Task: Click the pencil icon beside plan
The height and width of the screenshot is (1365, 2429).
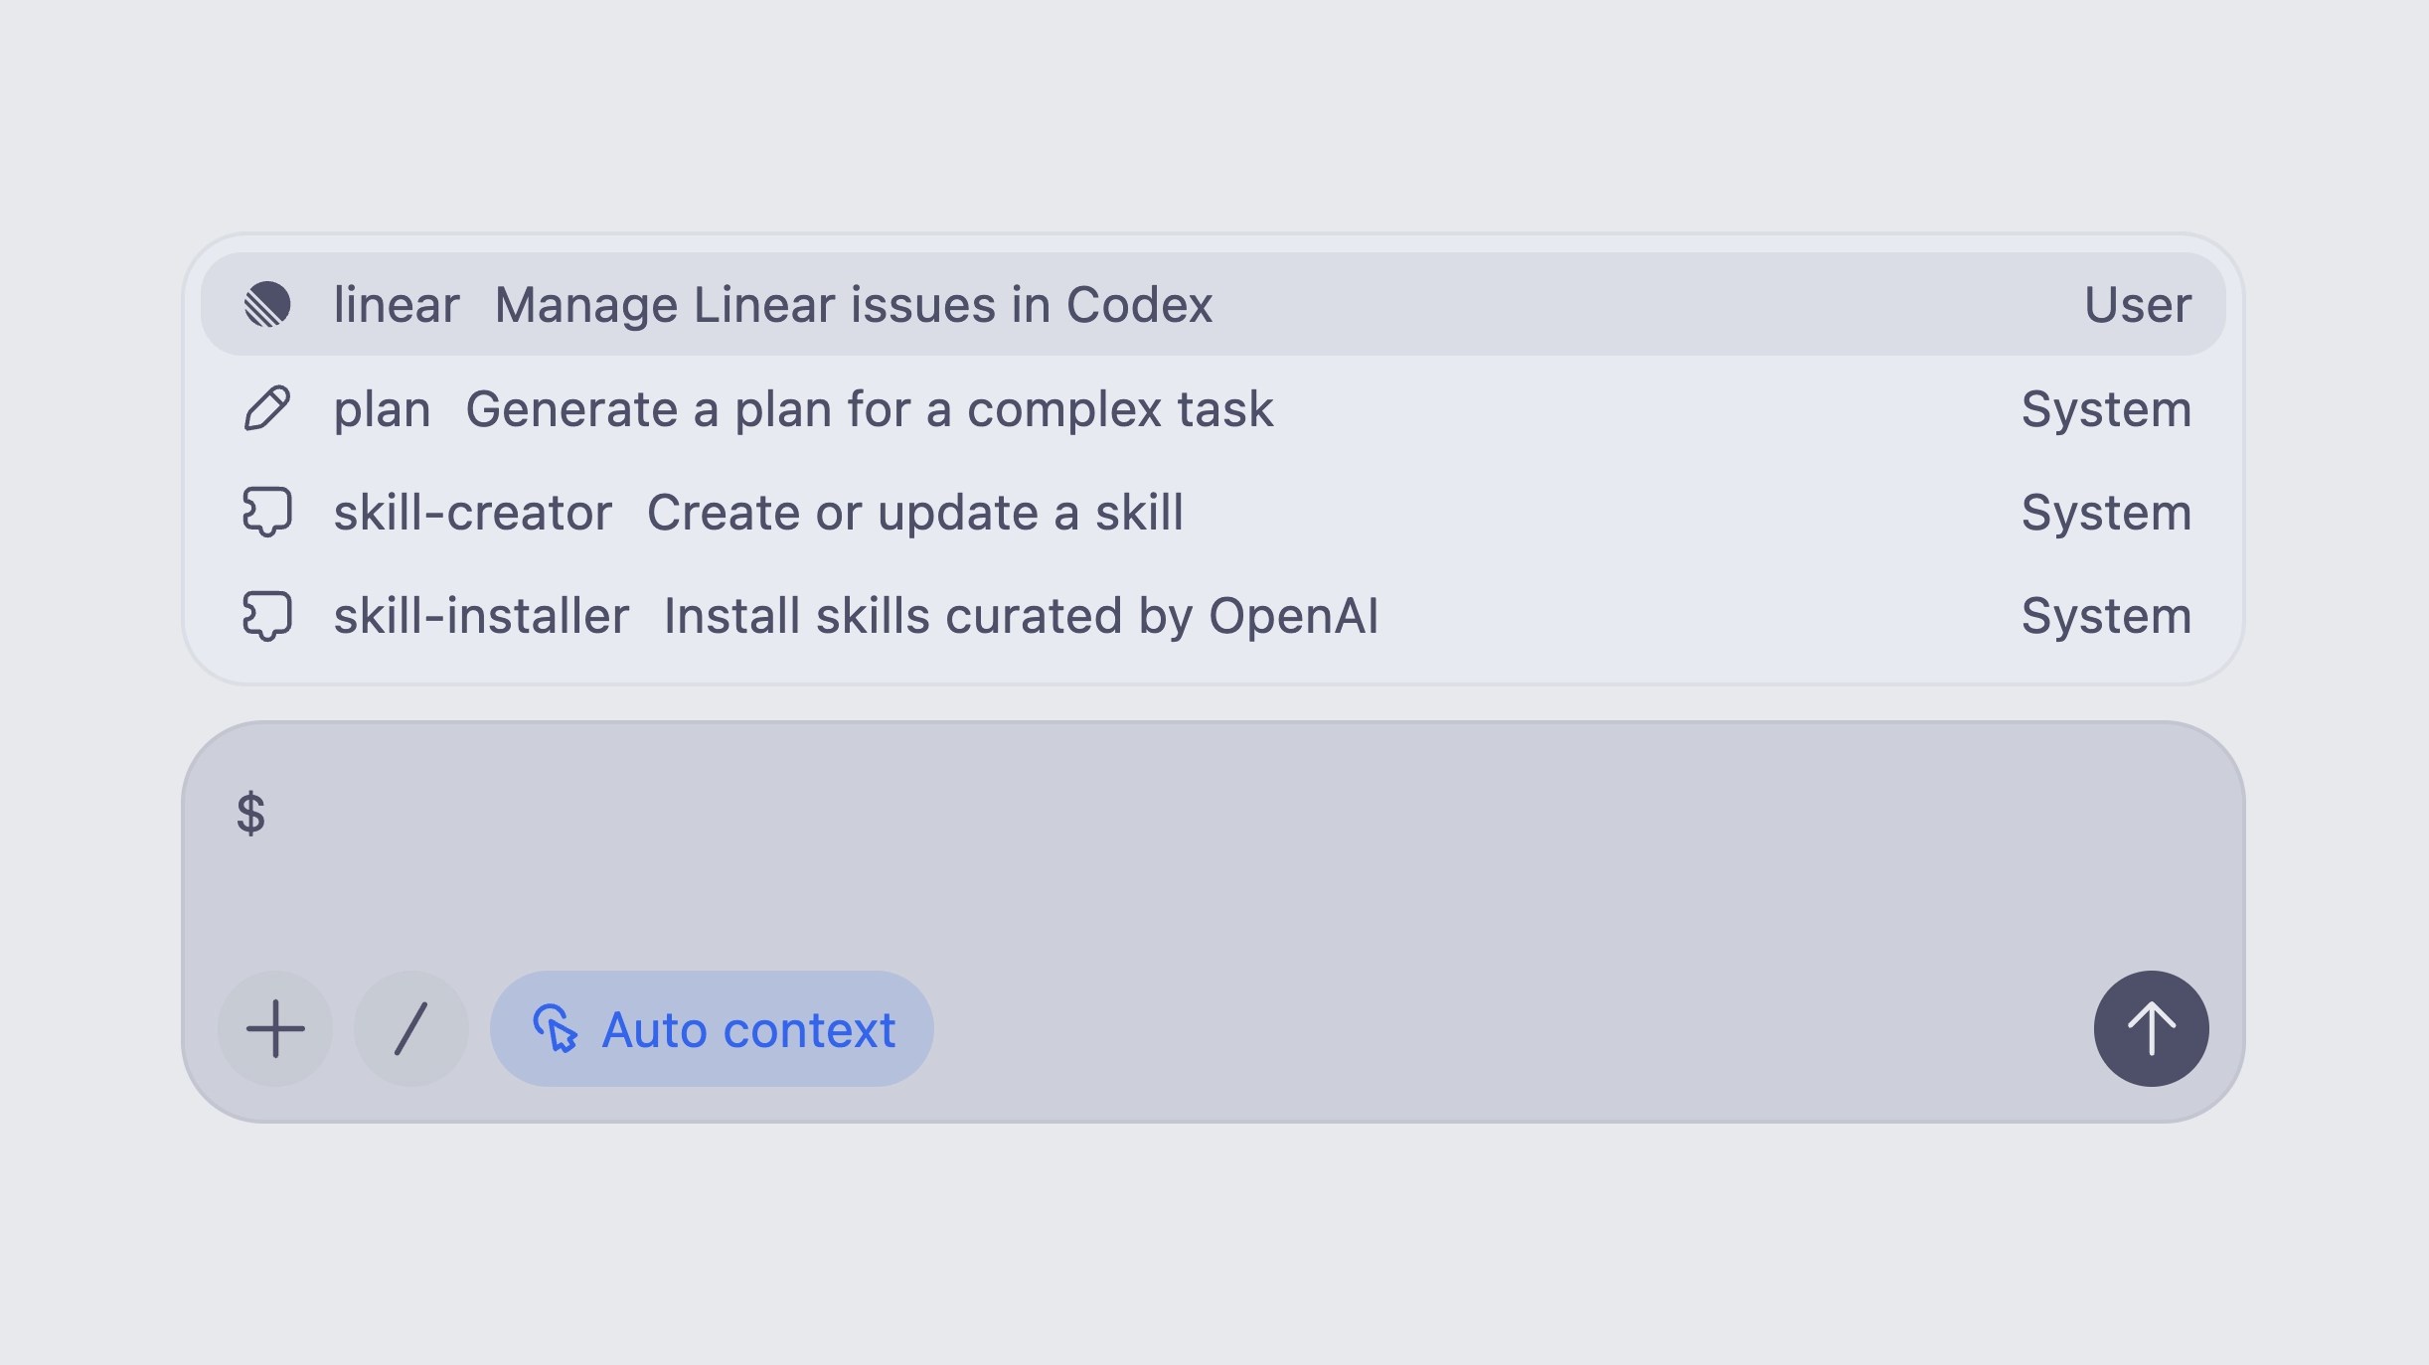Action: pos(268,408)
